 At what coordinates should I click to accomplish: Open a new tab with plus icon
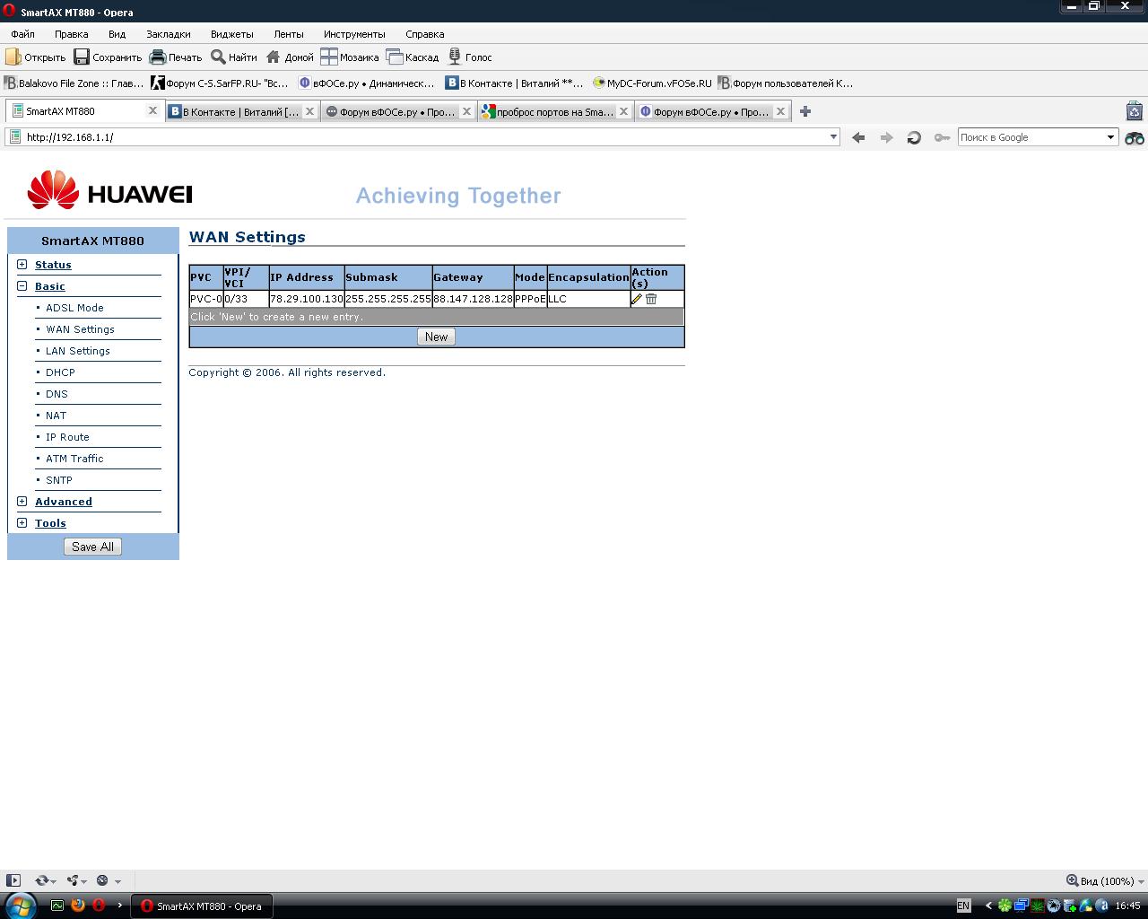(804, 111)
